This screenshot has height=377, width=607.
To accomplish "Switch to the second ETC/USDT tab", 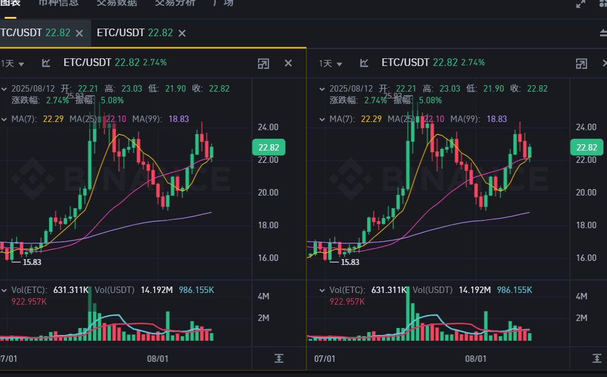I will click(x=134, y=33).
